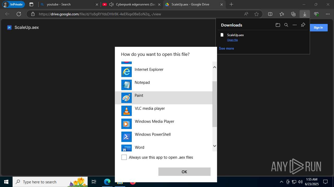This screenshot has height=187, width=334.
Task: Choose the Notepad app icon
Action: (127, 85)
